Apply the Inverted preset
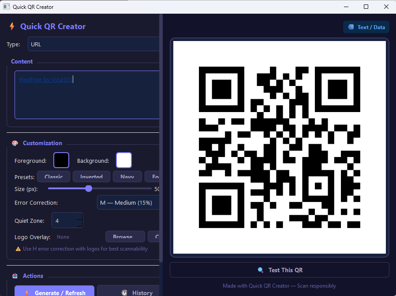 tap(91, 176)
